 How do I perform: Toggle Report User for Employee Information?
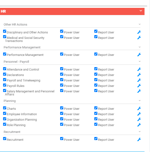[96, 113]
